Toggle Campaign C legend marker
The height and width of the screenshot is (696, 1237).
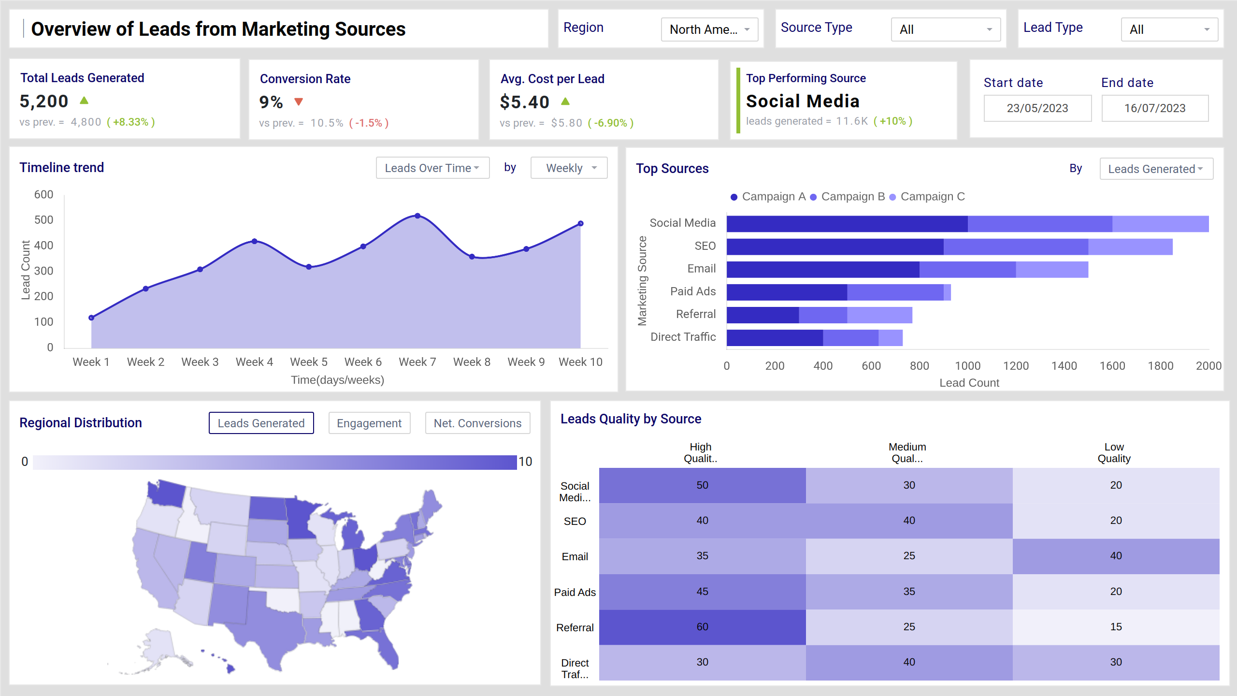click(892, 197)
